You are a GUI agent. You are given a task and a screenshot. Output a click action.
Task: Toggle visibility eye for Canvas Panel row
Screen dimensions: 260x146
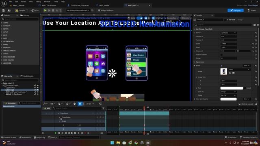click(38, 86)
